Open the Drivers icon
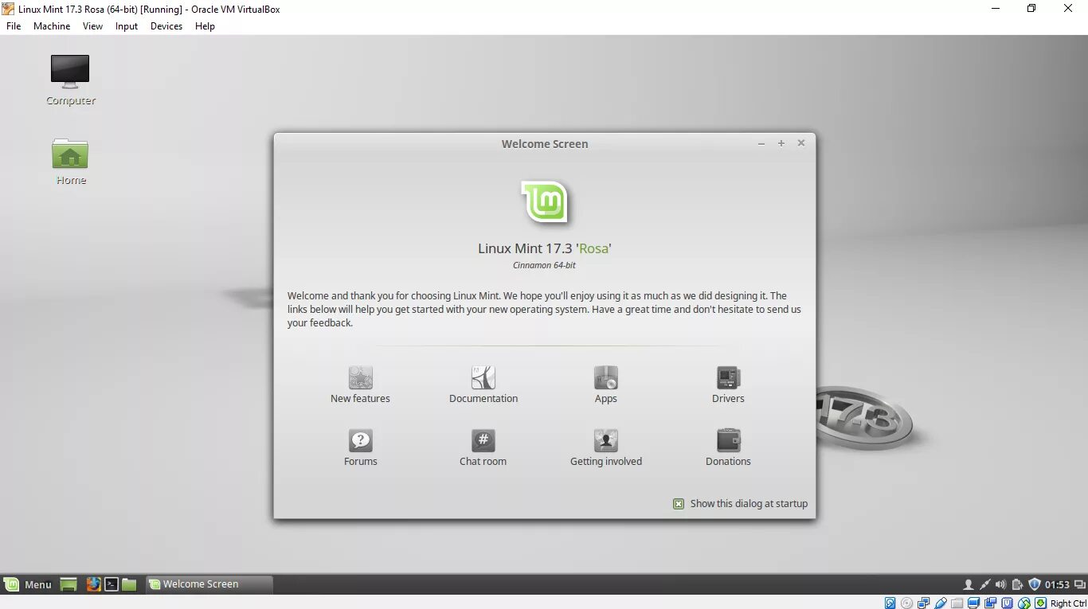Viewport: 1088px width, 609px height. point(728,378)
